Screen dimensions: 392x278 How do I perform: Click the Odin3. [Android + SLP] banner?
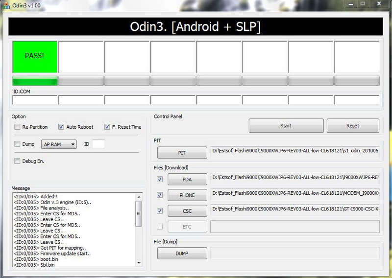(196, 26)
